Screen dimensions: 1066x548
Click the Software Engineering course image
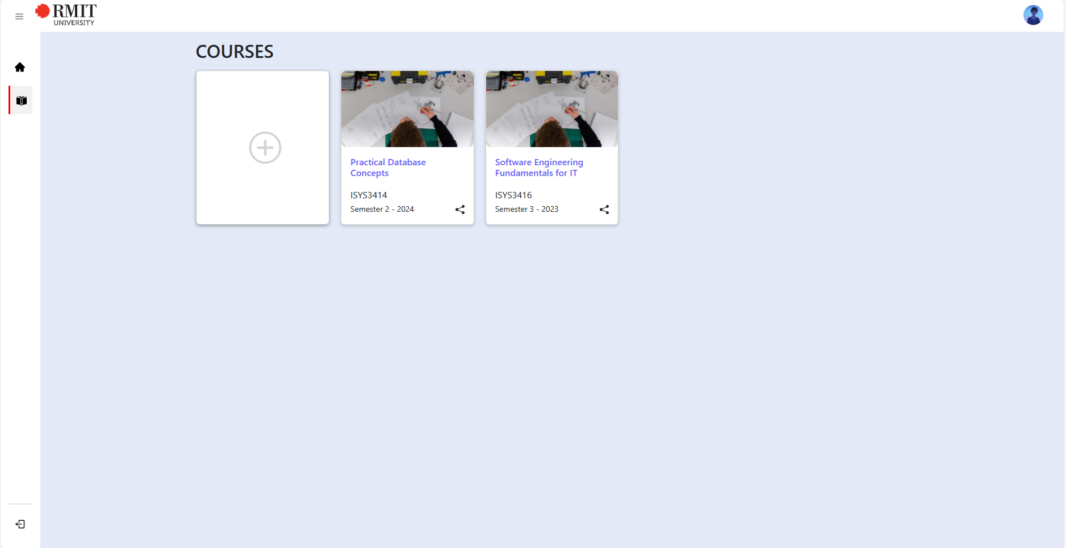[552, 109]
